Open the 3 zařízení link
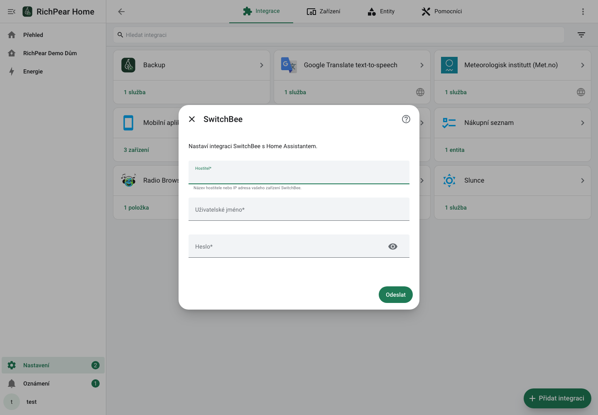Image resolution: width=598 pixels, height=415 pixels. click(x=136, y=150)
